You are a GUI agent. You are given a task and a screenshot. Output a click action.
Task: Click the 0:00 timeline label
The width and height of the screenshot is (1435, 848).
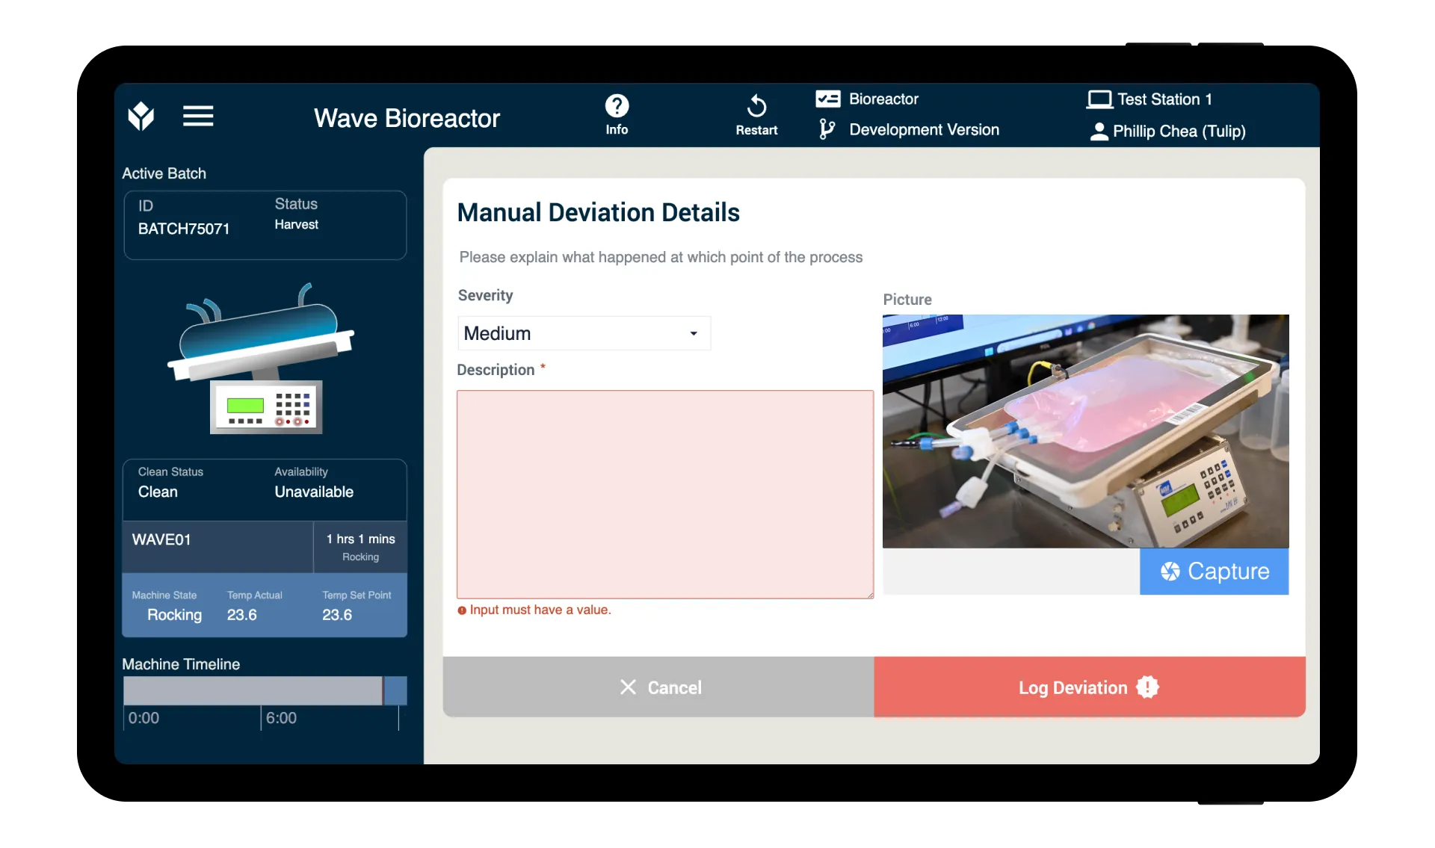coord(143,718)
